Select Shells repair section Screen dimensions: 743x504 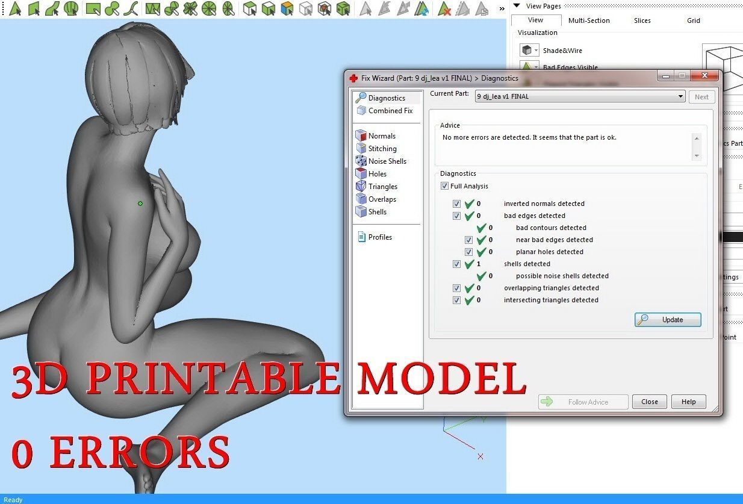pos(371,211)
